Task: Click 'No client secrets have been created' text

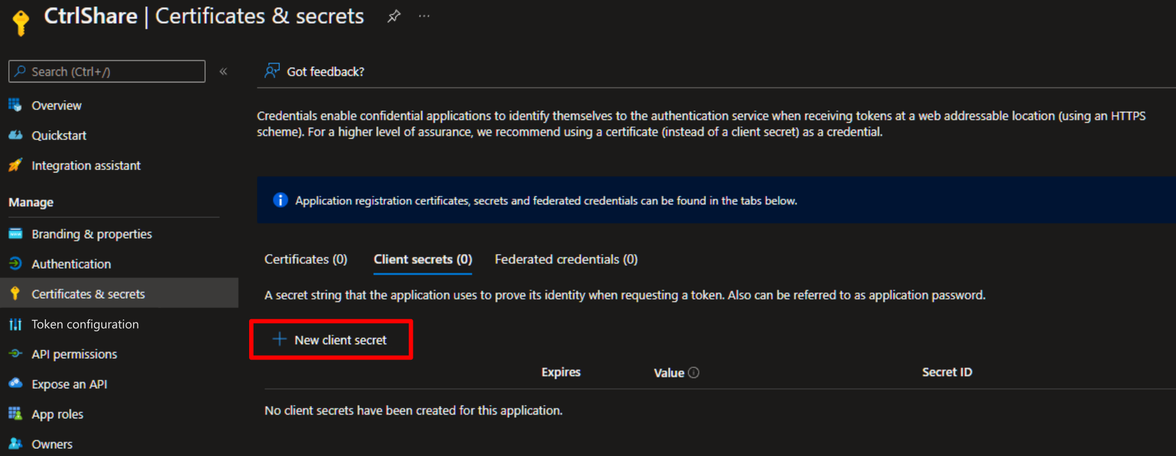Action: coord(413,410)
